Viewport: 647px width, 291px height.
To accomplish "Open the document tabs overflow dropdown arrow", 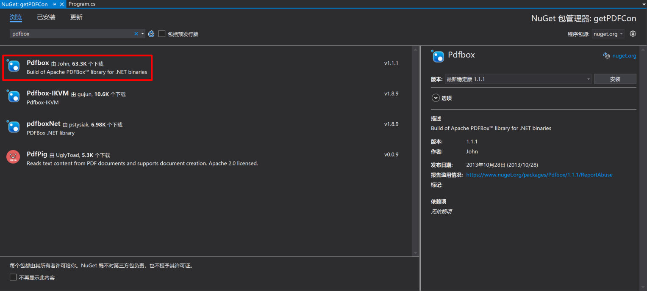I will coord(643,4).
